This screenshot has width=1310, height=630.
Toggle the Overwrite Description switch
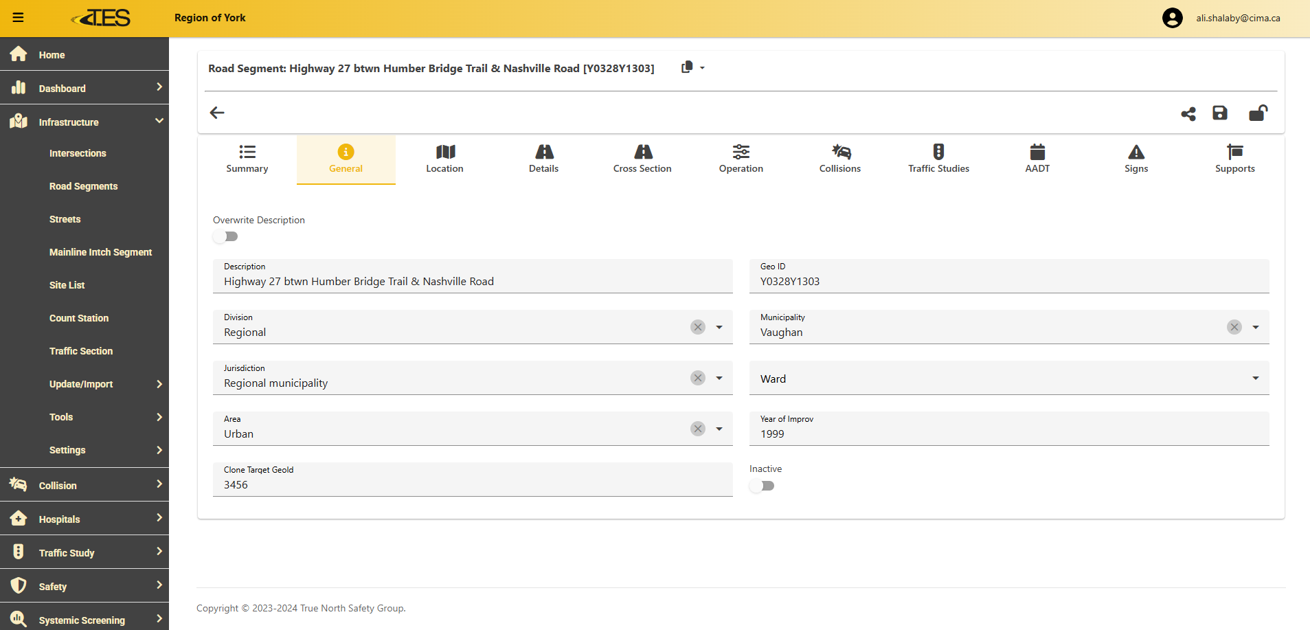tap(225, 236)
